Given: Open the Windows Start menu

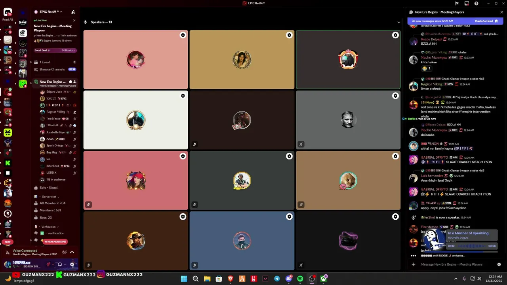Looking at the screenshot, I should 184,279.
